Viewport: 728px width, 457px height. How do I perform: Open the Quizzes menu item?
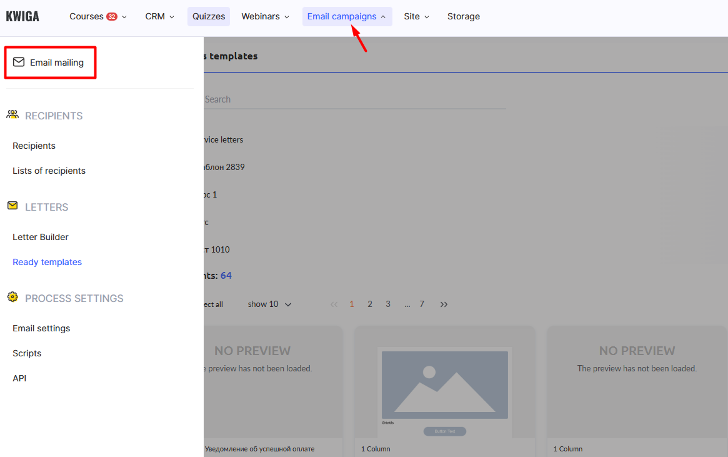[x=209, y=17]
